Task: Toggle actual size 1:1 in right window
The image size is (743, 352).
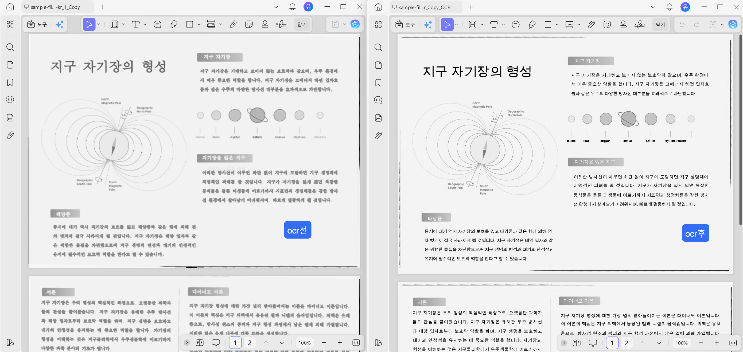Action: click(x=733, y=343)
